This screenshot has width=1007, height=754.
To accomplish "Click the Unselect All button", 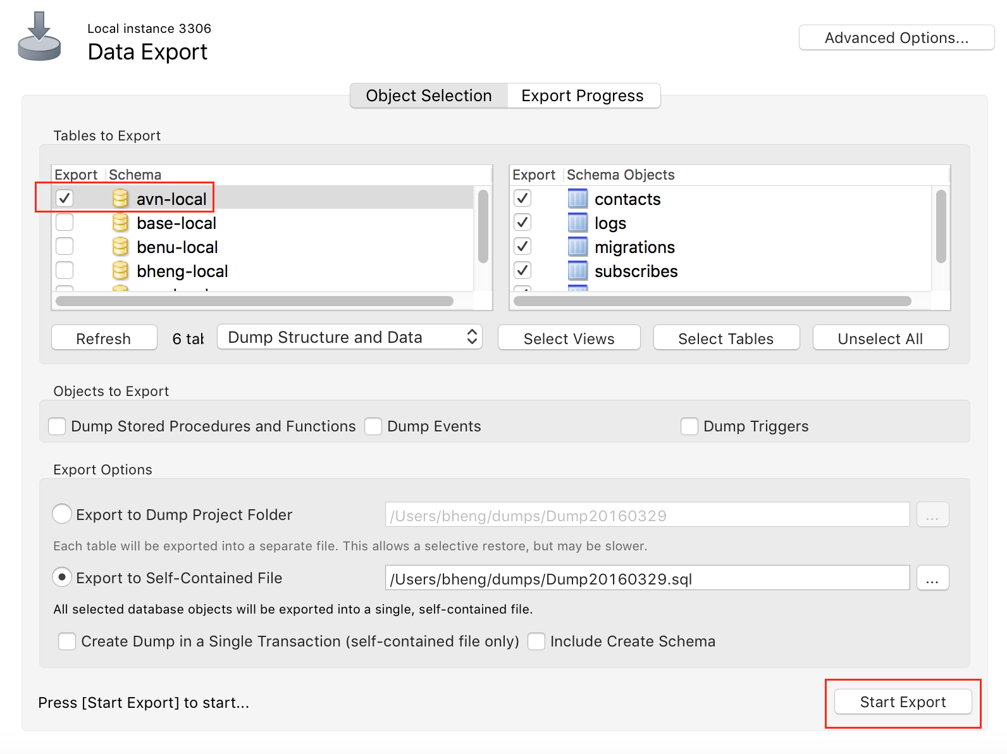I will (x=880, y=338).
